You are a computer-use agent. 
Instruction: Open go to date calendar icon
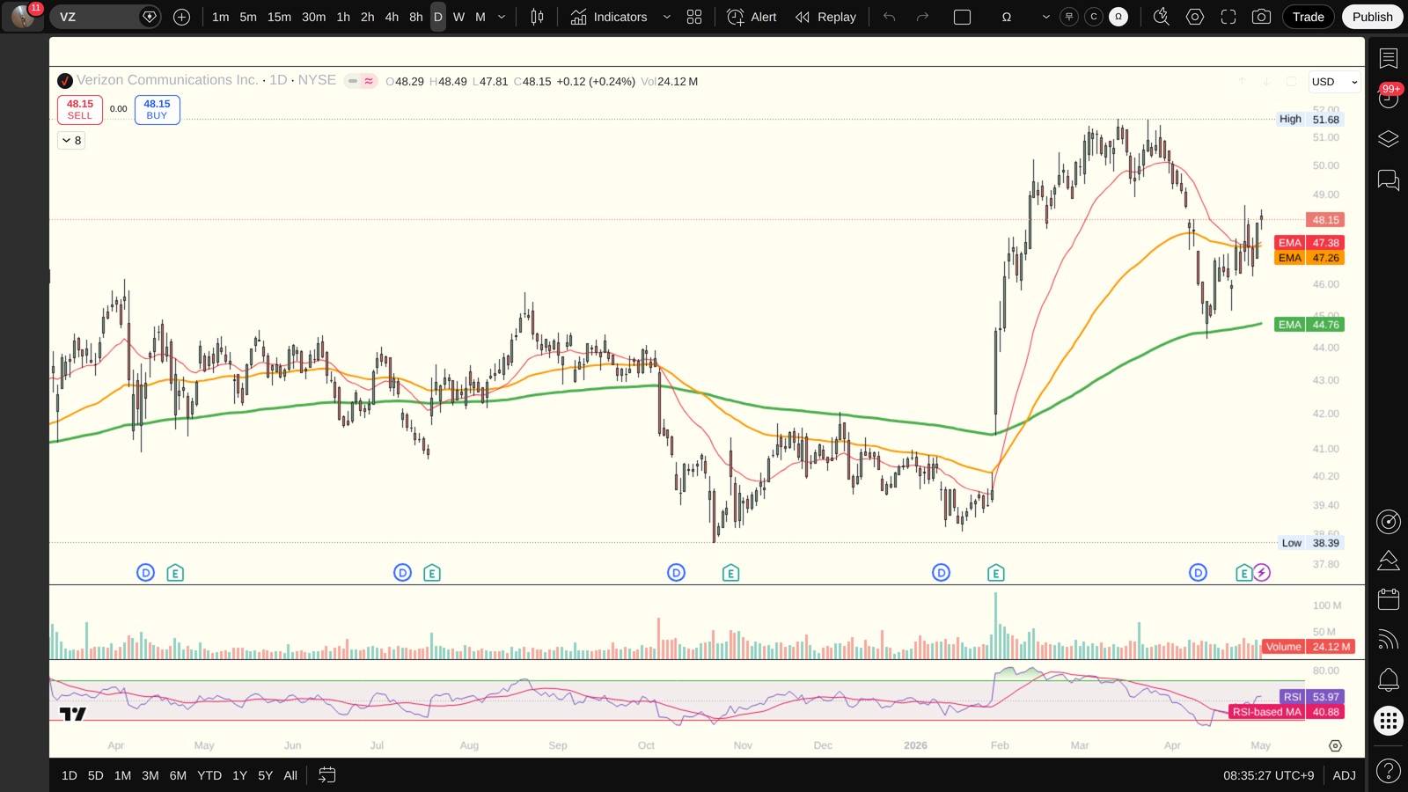[x=327, y=775]
